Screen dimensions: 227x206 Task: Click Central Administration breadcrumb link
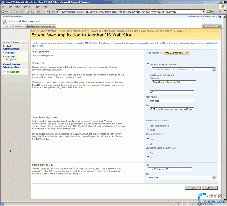[44, 31]
